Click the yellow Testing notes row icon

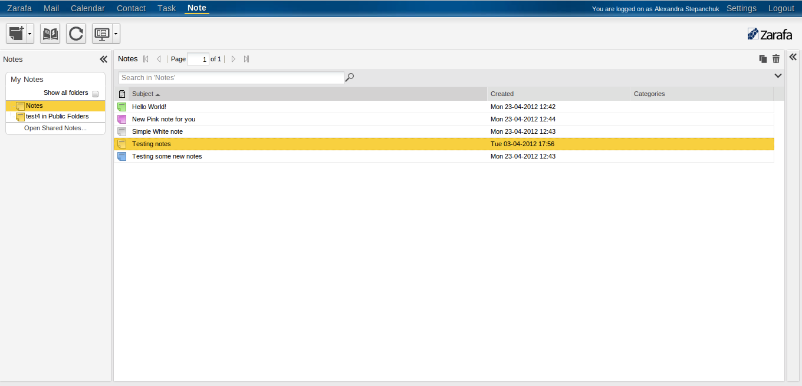pyautogui.click(x=122, y=144)
